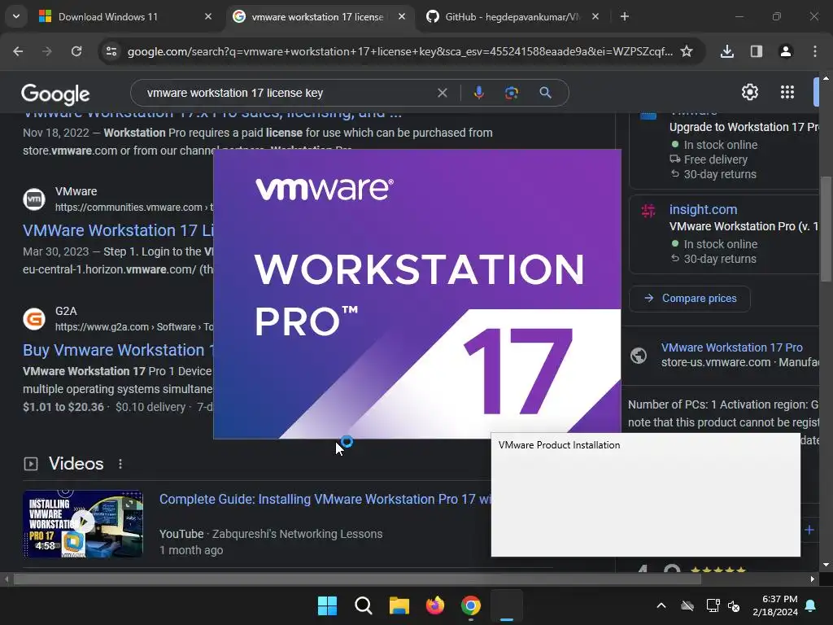Play the Installing VMware Workstation thumbnail
Screen dimensions: 833x625
83,523
